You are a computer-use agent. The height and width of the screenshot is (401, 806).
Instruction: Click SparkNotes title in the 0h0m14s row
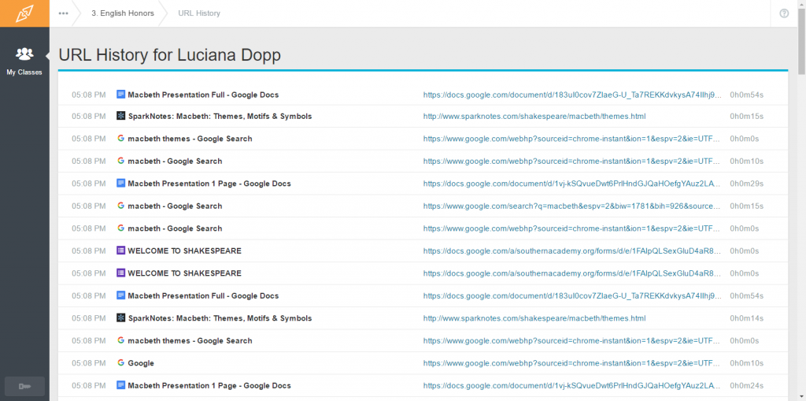(220, 318)
